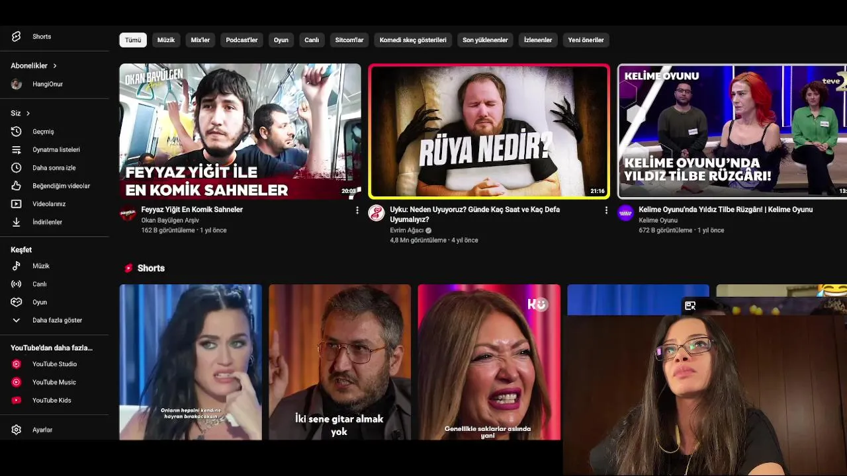
Task: Click the Oyun gaming icon in sidebar
Action: 17,302
